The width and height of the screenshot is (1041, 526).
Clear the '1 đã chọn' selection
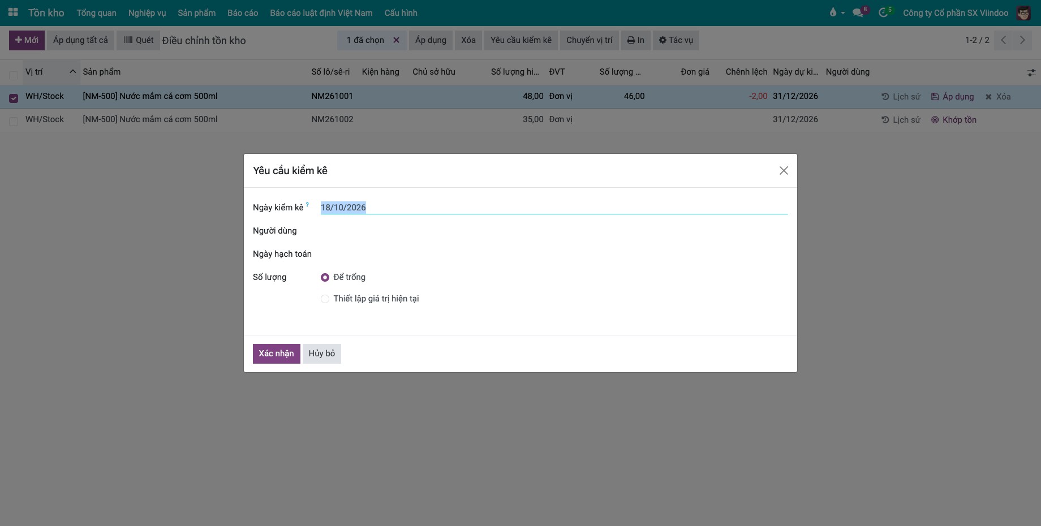(396, 40)
